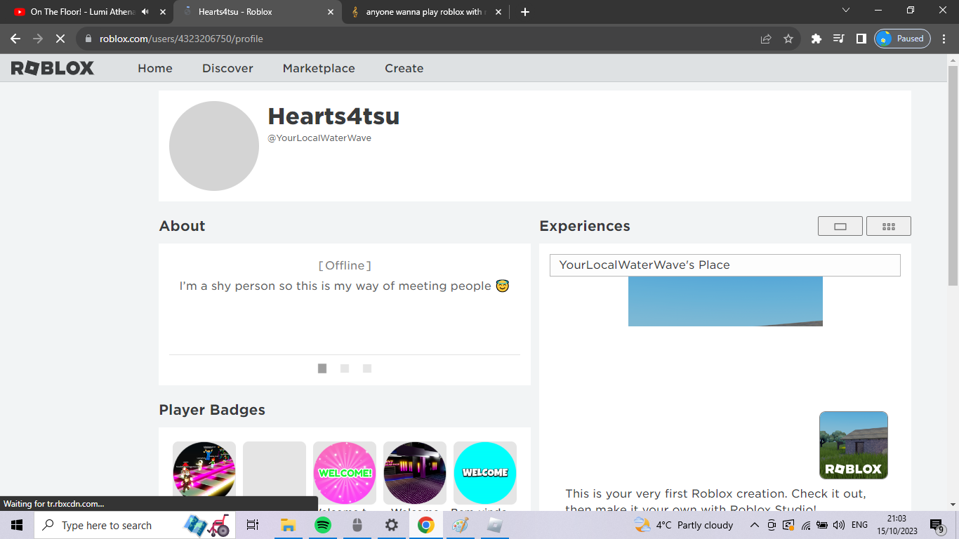This screenshot has width=959, height=539.
Task: Open the mouse app on the taskbar
Action: [x=357, y=525]
